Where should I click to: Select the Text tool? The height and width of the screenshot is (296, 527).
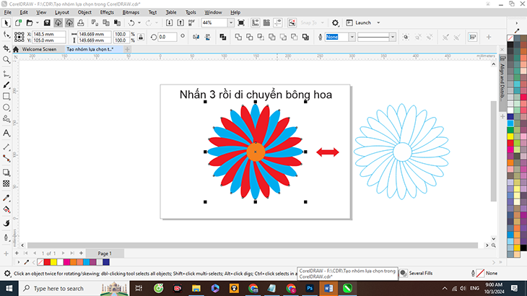[x=6, y=133]
